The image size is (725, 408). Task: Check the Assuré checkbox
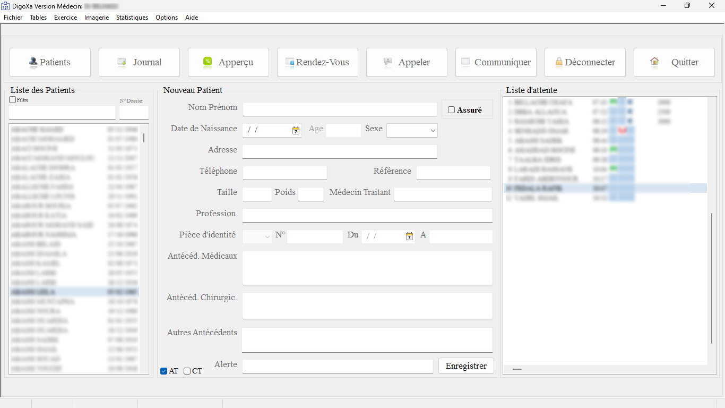[x=452, y=110]
